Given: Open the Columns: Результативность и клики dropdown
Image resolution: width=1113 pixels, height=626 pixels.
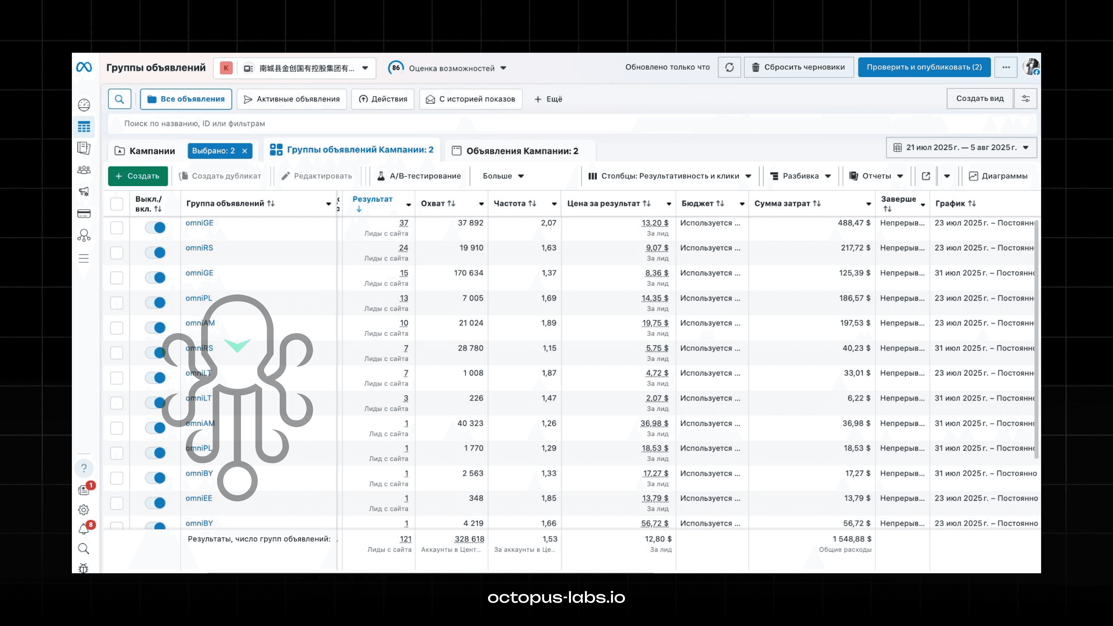Looking at the screenshot, I should pos(670,176).
